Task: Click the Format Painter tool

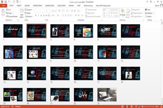Action: tap(12, 17)
